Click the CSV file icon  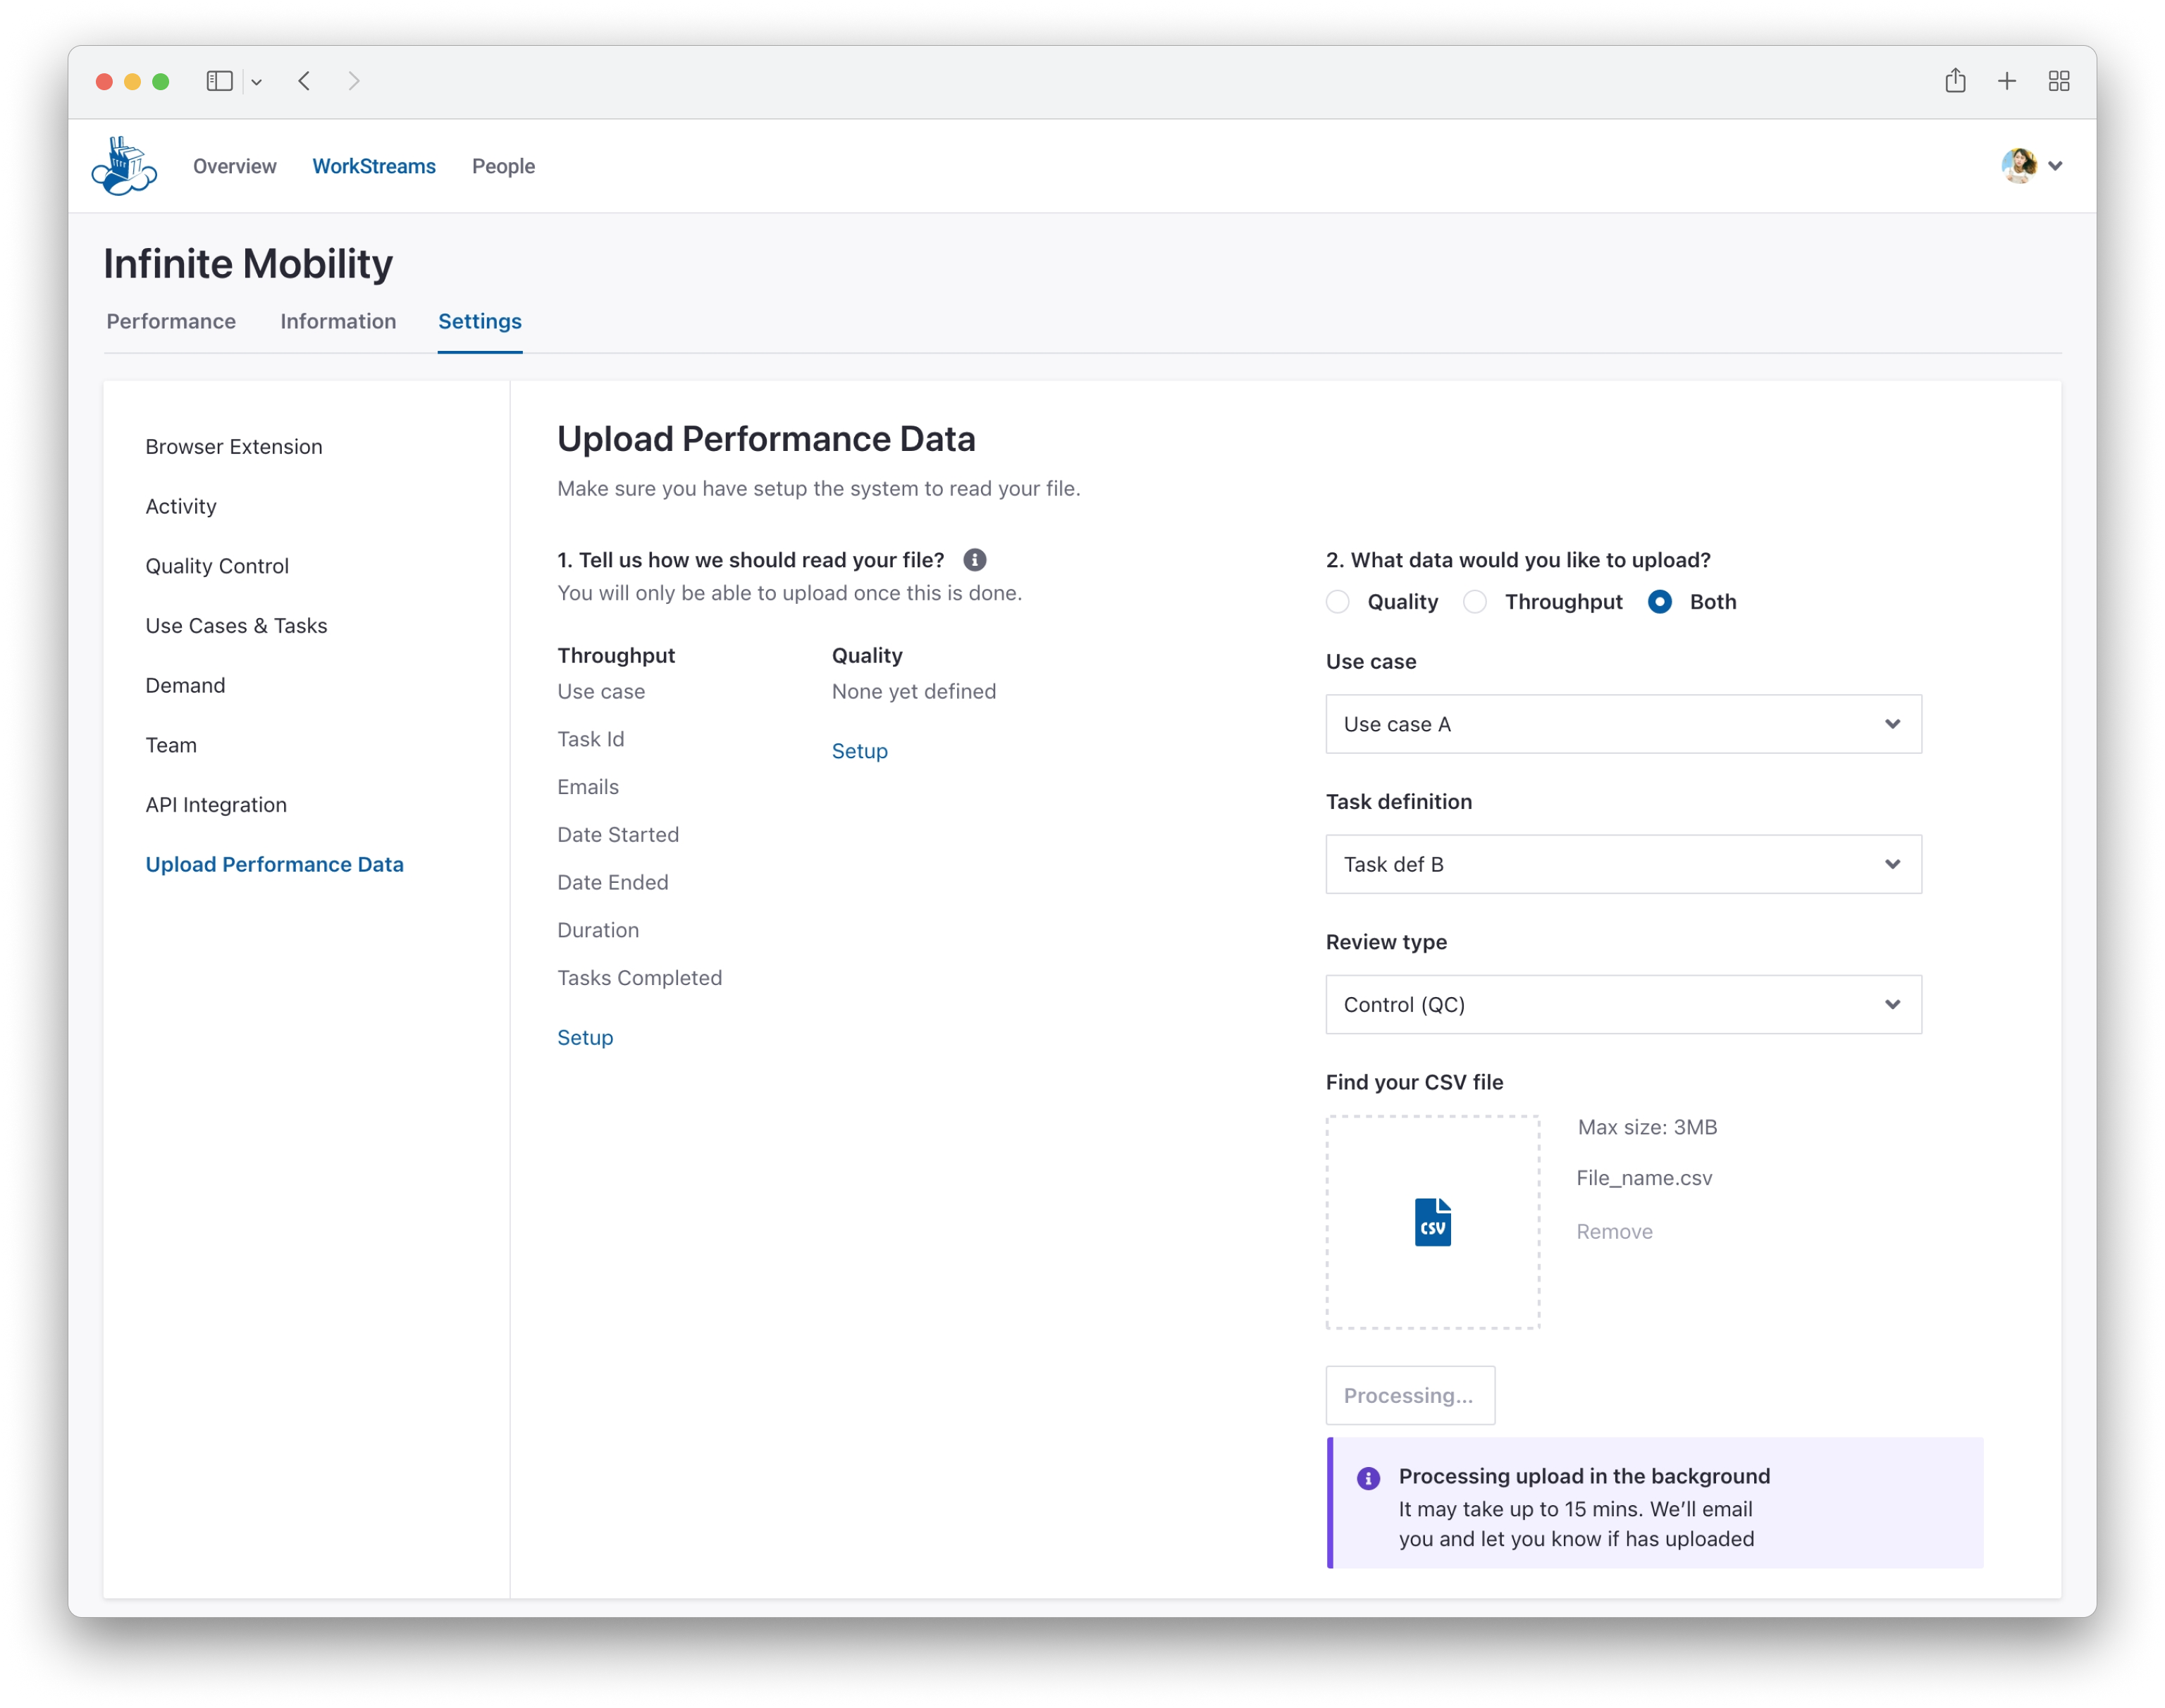coord(1432,1222)
